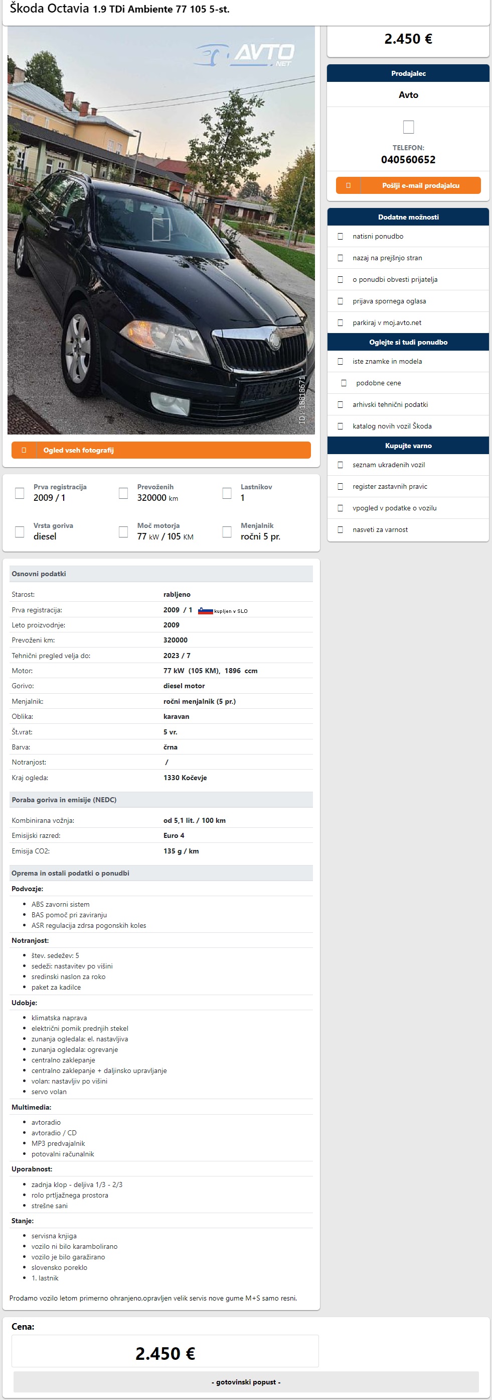Click the icon beside 'parkiraj v moj.avto.net'
The height and width of the screenshot is (1400, 492).
(340, 323)
